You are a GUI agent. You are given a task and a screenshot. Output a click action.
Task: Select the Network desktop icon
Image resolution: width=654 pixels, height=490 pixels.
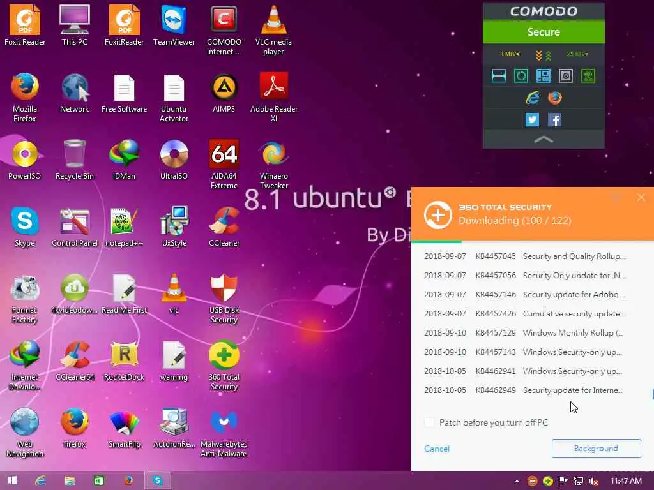tap(74, 93)
